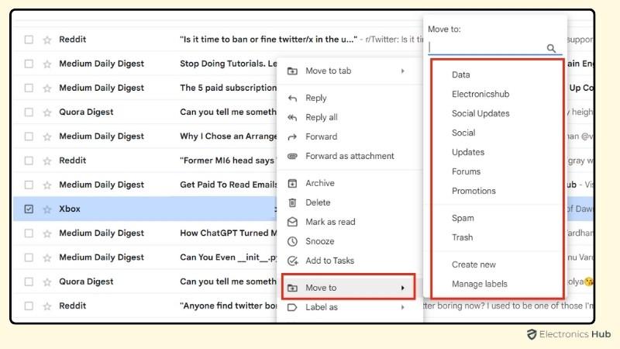
Task: Star the 'How ChatGPT Turned' Medium email
Action: [x=47, y=233]
